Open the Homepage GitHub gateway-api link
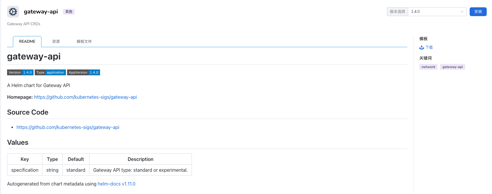 [85, 97]
